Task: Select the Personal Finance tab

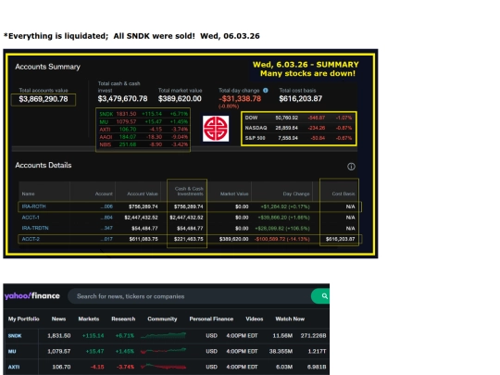Action: (211, 319)
